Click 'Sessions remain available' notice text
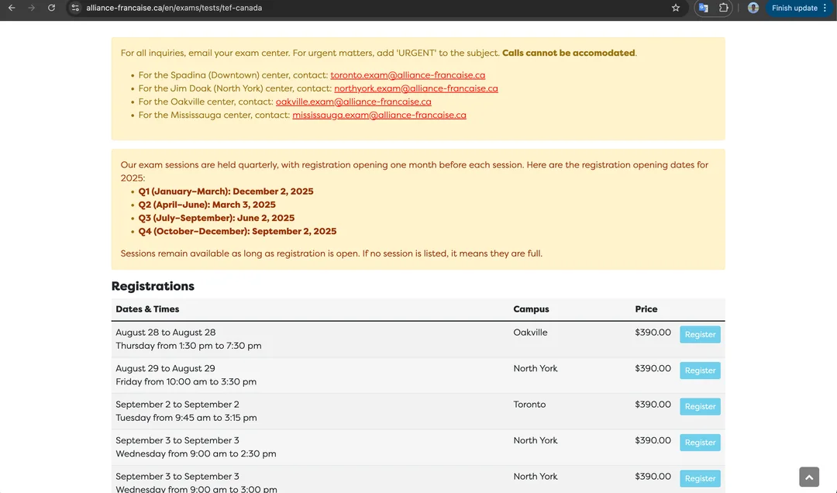The height and width of the screenshot is (493, 837). coord(331,253)
